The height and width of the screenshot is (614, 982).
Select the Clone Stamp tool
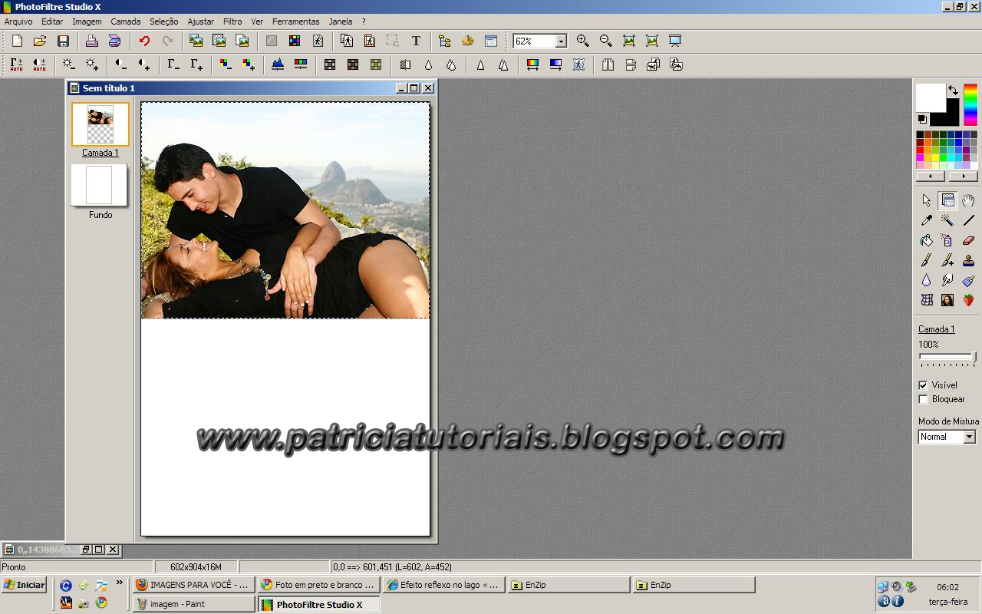pos(968,260)
